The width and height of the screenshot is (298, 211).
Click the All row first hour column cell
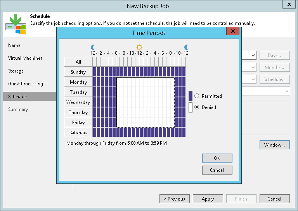click(x=95, y=62)
